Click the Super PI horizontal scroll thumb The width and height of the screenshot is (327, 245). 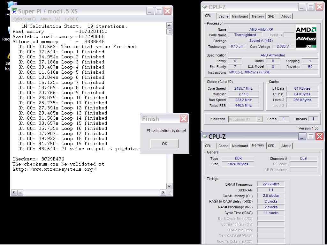[20, 192]
